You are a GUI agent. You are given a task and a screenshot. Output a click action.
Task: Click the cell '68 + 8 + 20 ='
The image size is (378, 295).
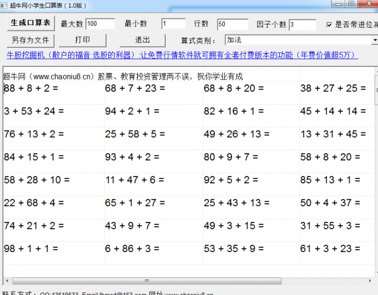(x=251, y=93)
